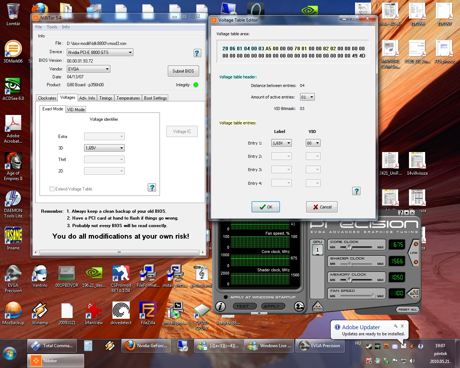The height and width of the screenshot is (368, 460).
Task: Open the Windows Start orb
Action: 10,353
